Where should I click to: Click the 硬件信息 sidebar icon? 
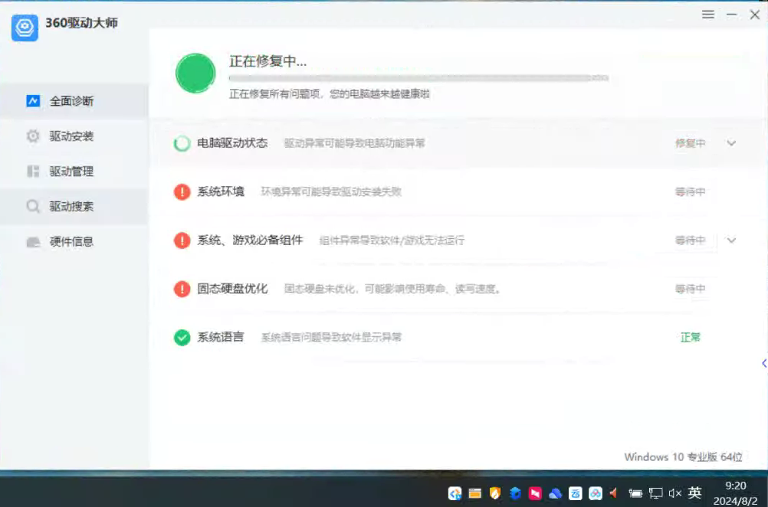(x=33, y=242)
